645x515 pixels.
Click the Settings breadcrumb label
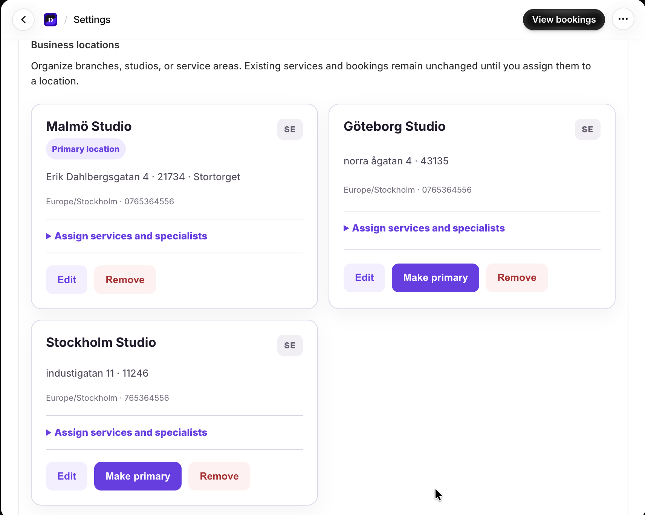[92, 20]
